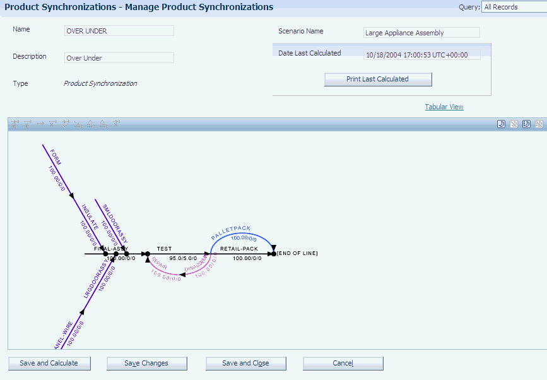Click the Save and Close button
Image resolution: width=547 pixels, height=380 pixels.
tap(245, 363)
